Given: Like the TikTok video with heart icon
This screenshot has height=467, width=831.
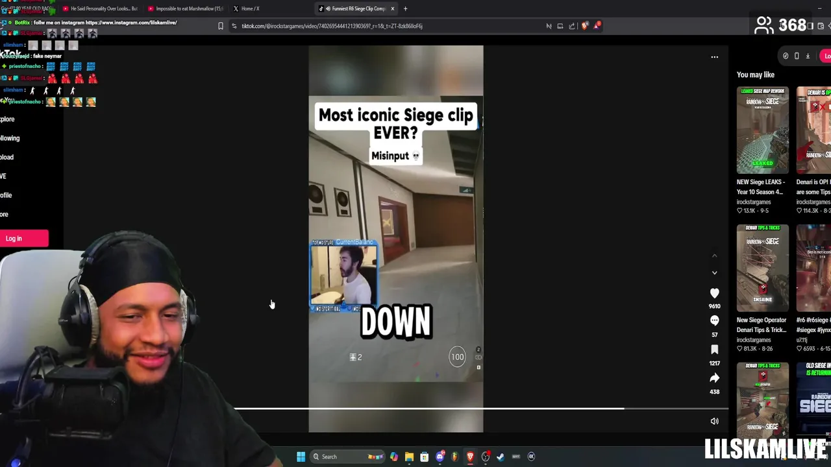Looking at the screenshot, I should [714, 293].
